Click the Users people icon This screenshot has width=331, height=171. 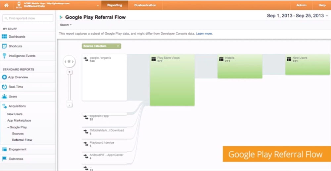pyautogui.click(x=4, y=97)
